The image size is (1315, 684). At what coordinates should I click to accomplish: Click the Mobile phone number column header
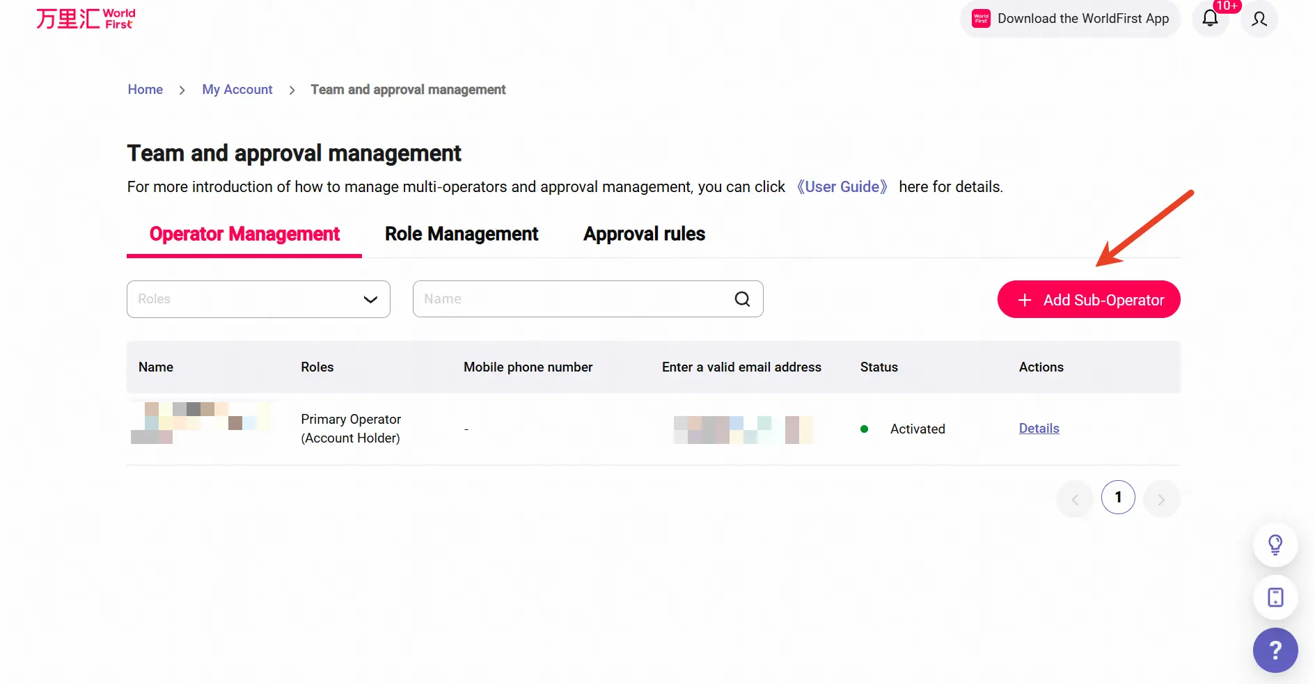(528, 367)
